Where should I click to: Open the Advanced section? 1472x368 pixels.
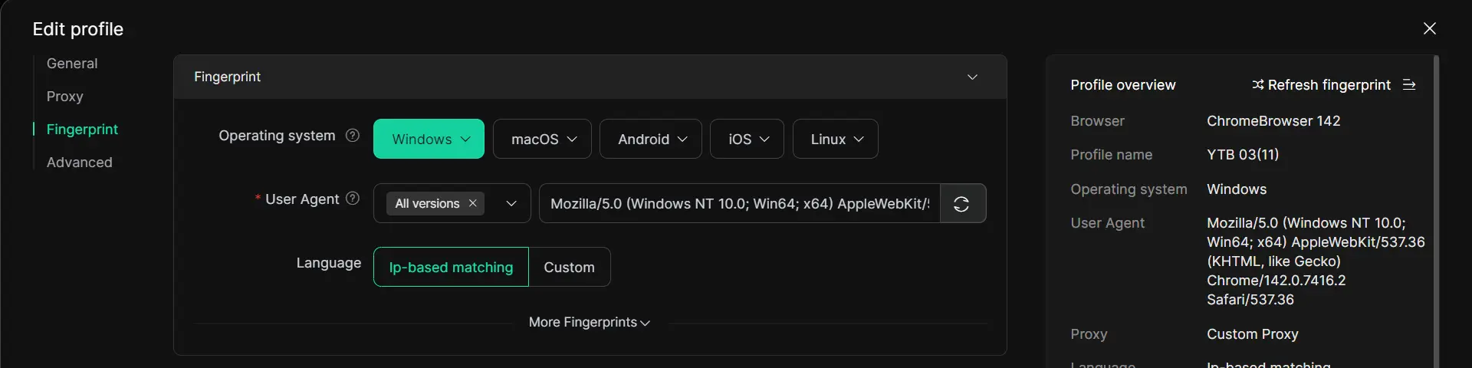79,163
